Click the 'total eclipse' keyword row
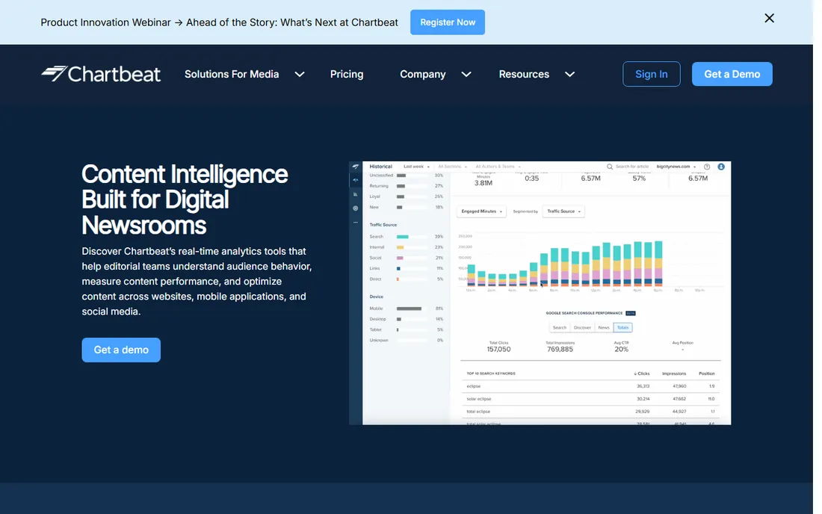This screenshot has width=822, height=514. tap(591, 412)
